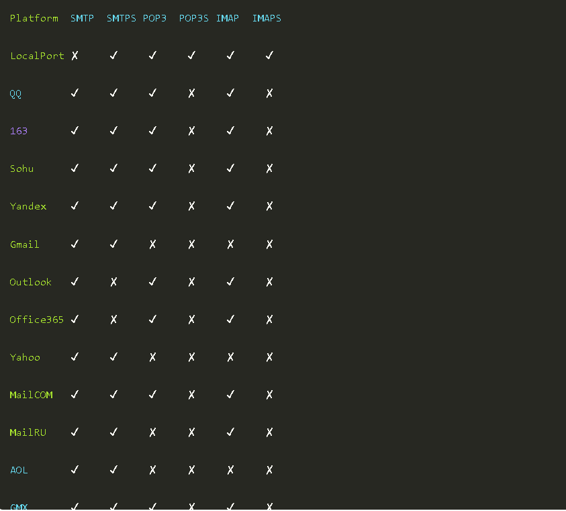Select the MailRU IMAP check mark
Viewport: 566px width, 511px height.
(x=230, y=432)
